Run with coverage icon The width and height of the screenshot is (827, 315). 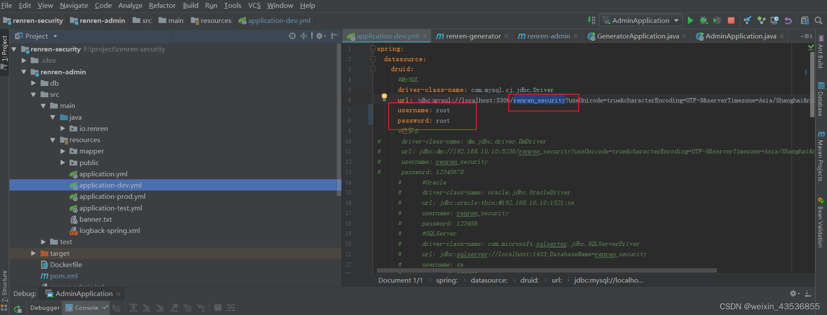click(x=717, y=20)
